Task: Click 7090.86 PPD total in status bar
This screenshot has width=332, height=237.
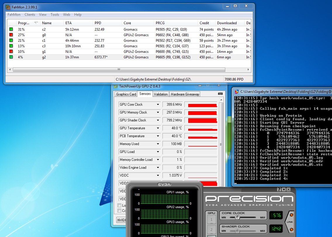Action: [234, 79]
